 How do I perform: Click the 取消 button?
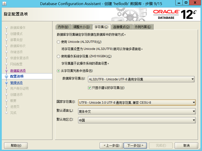186,145
